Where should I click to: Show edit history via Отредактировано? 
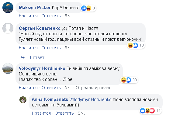pyautogui.click(x=94, y=88)
